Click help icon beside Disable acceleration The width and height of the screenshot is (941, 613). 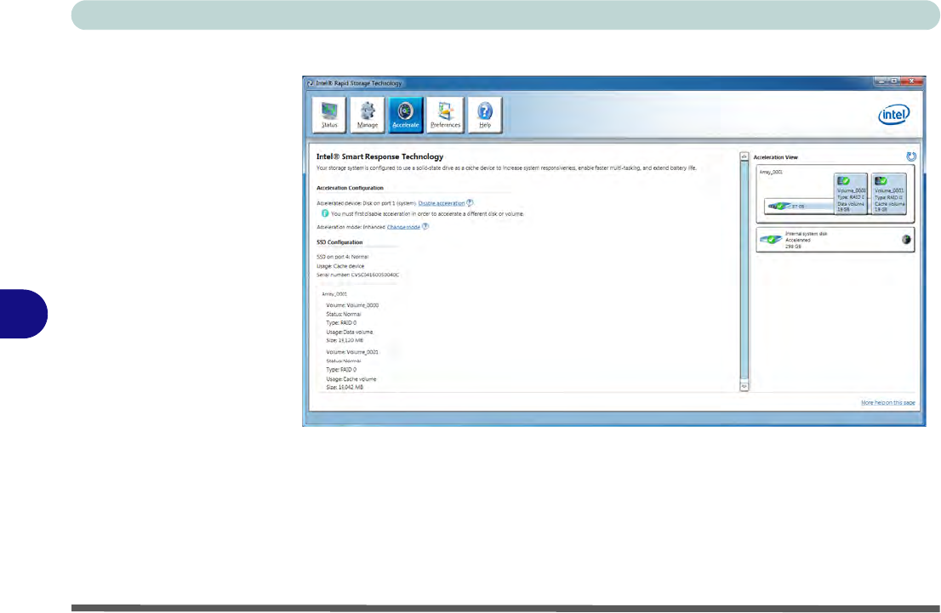click(x=470, y=203)
